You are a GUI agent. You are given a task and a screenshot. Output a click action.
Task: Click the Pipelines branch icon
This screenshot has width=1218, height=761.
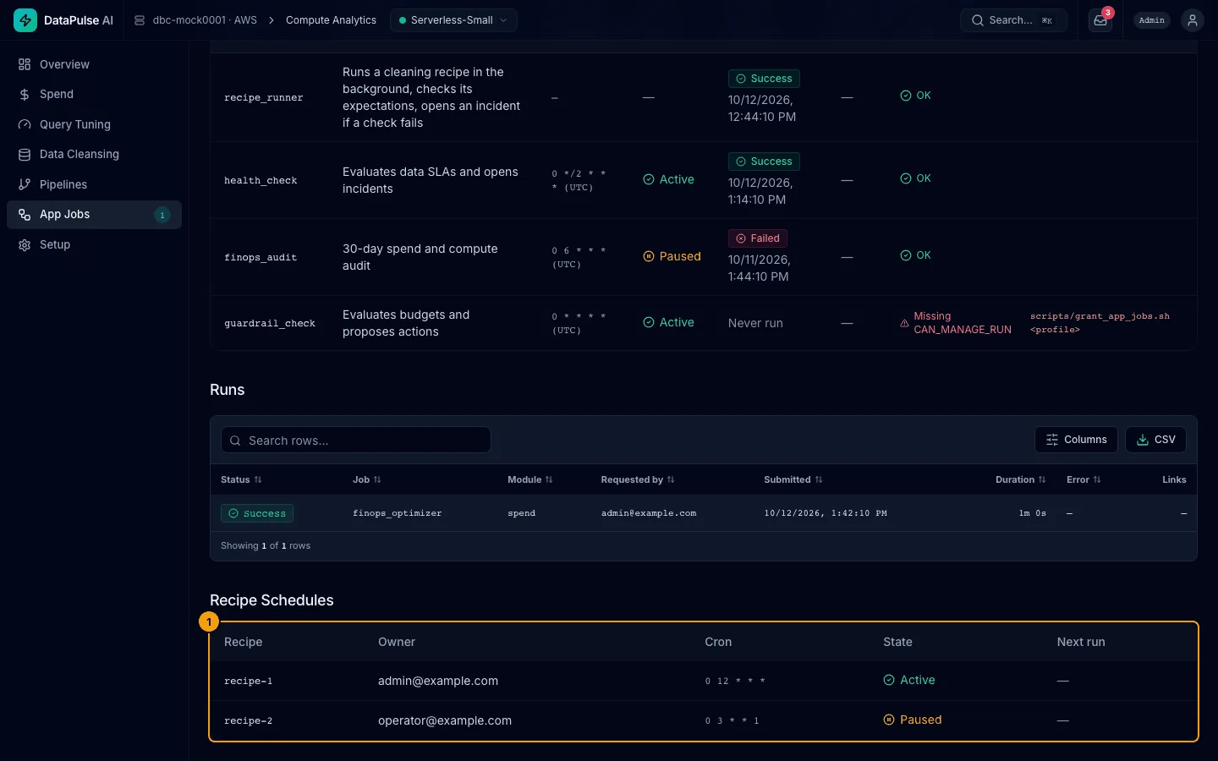pos(25,184)
